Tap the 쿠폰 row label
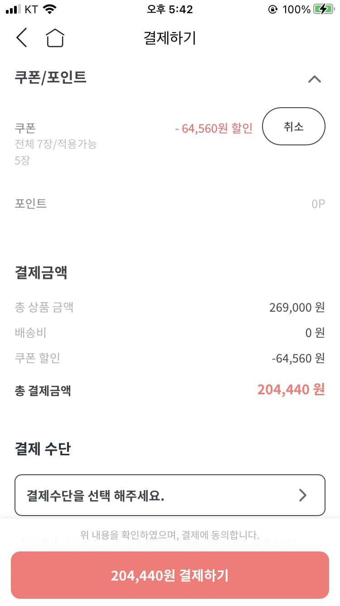 point(25,128)
